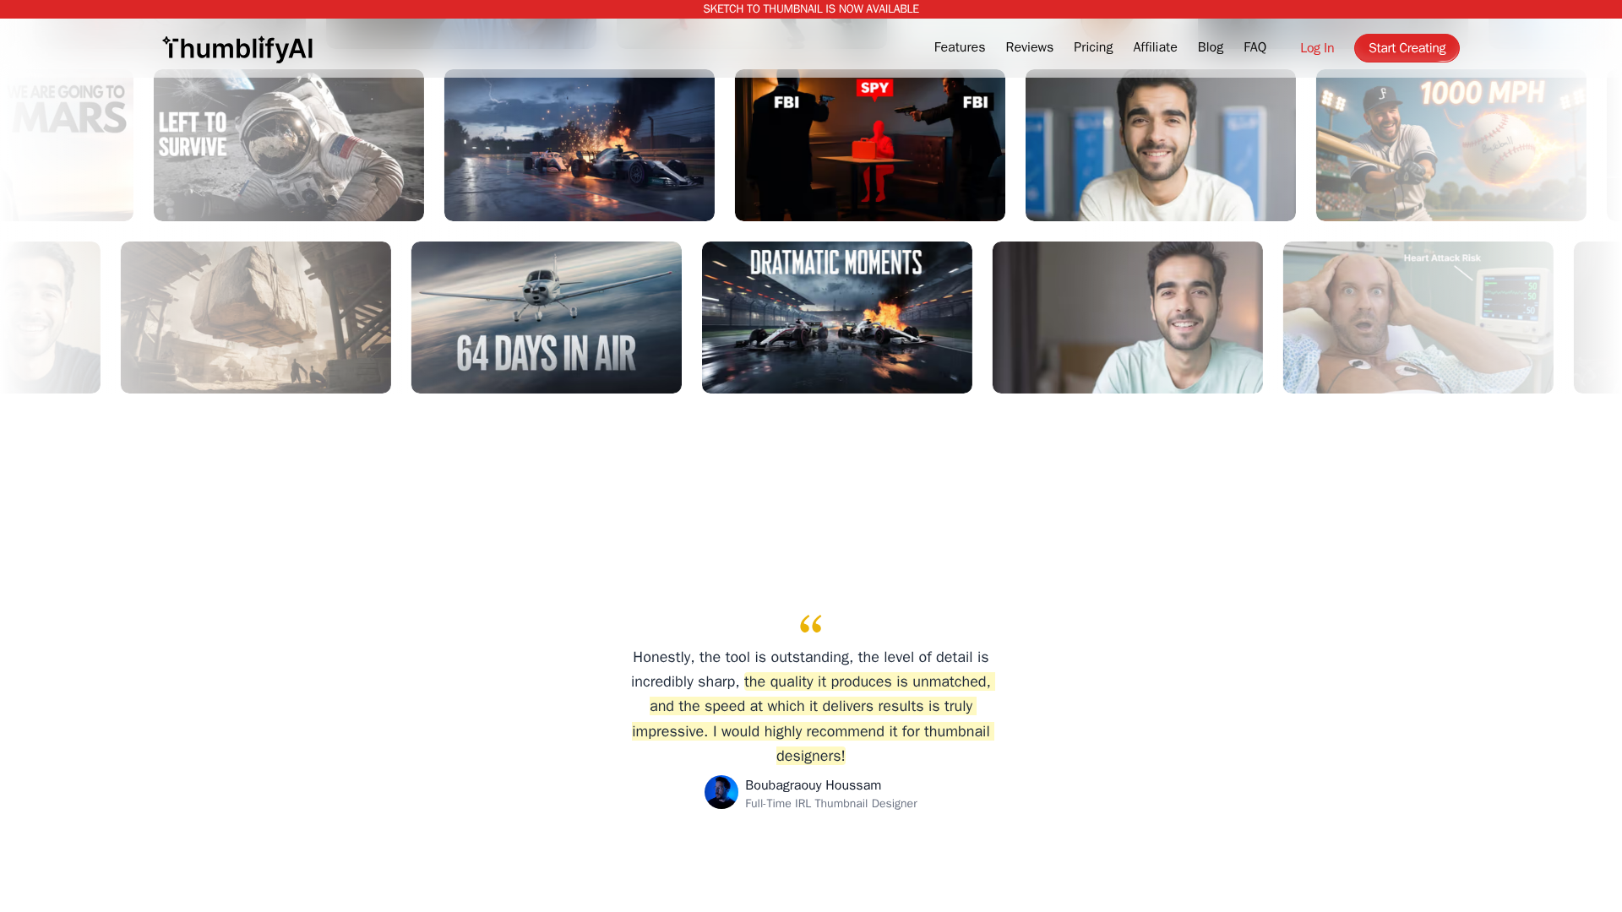Navigate to the FAQ section
Viewport: 1622px width, 912px height.
pos(1255,48)
